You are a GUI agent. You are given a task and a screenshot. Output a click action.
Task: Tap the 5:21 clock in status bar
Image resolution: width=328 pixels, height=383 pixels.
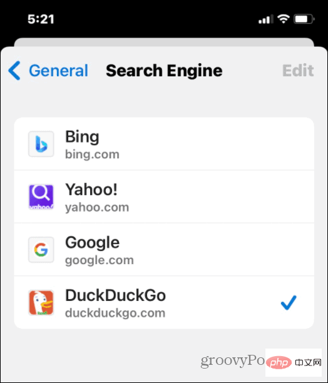pos(41,19)
